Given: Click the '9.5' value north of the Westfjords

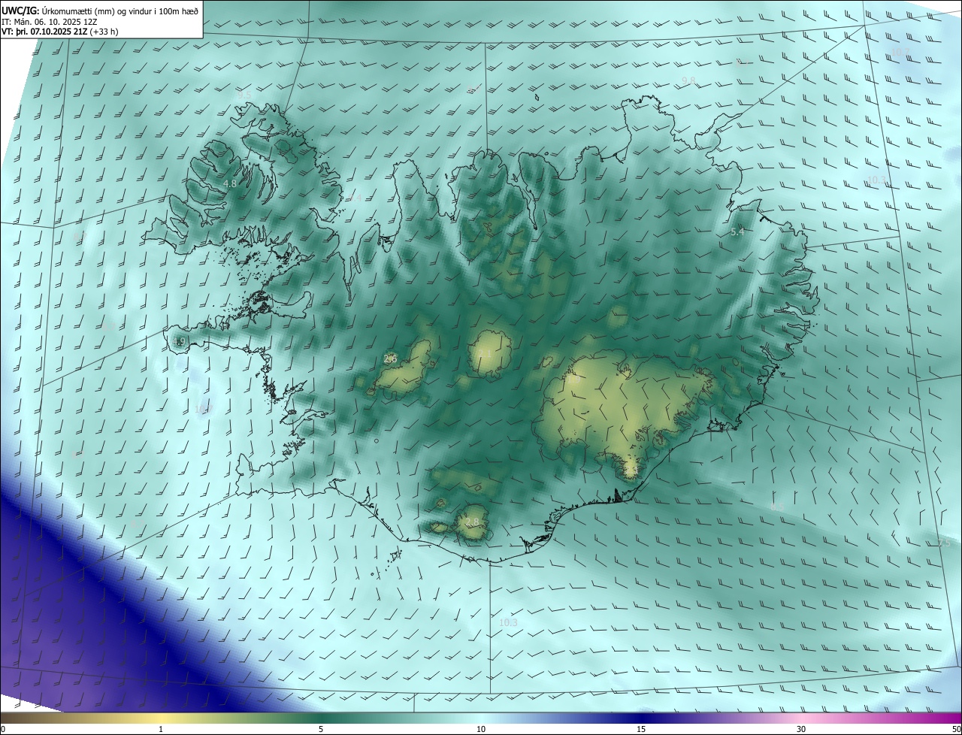Looking at the screenshot, I should [x=244, y=95].
